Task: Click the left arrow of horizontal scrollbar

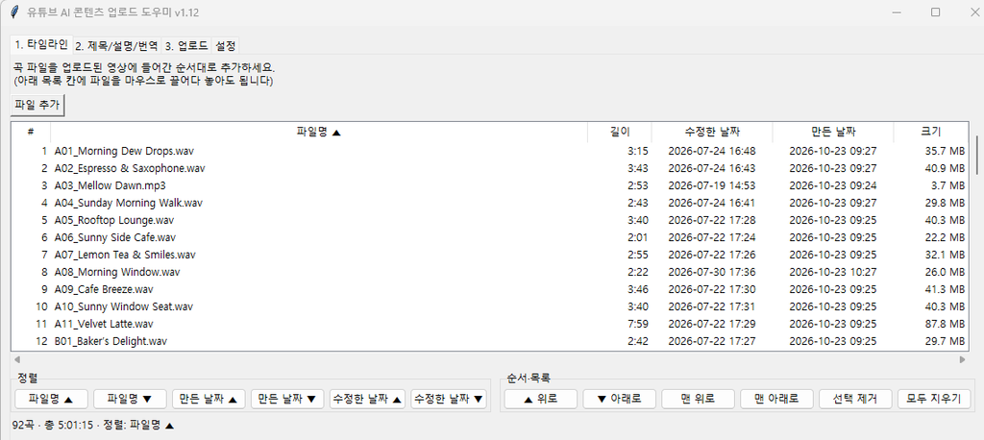Action: [17, 359]
